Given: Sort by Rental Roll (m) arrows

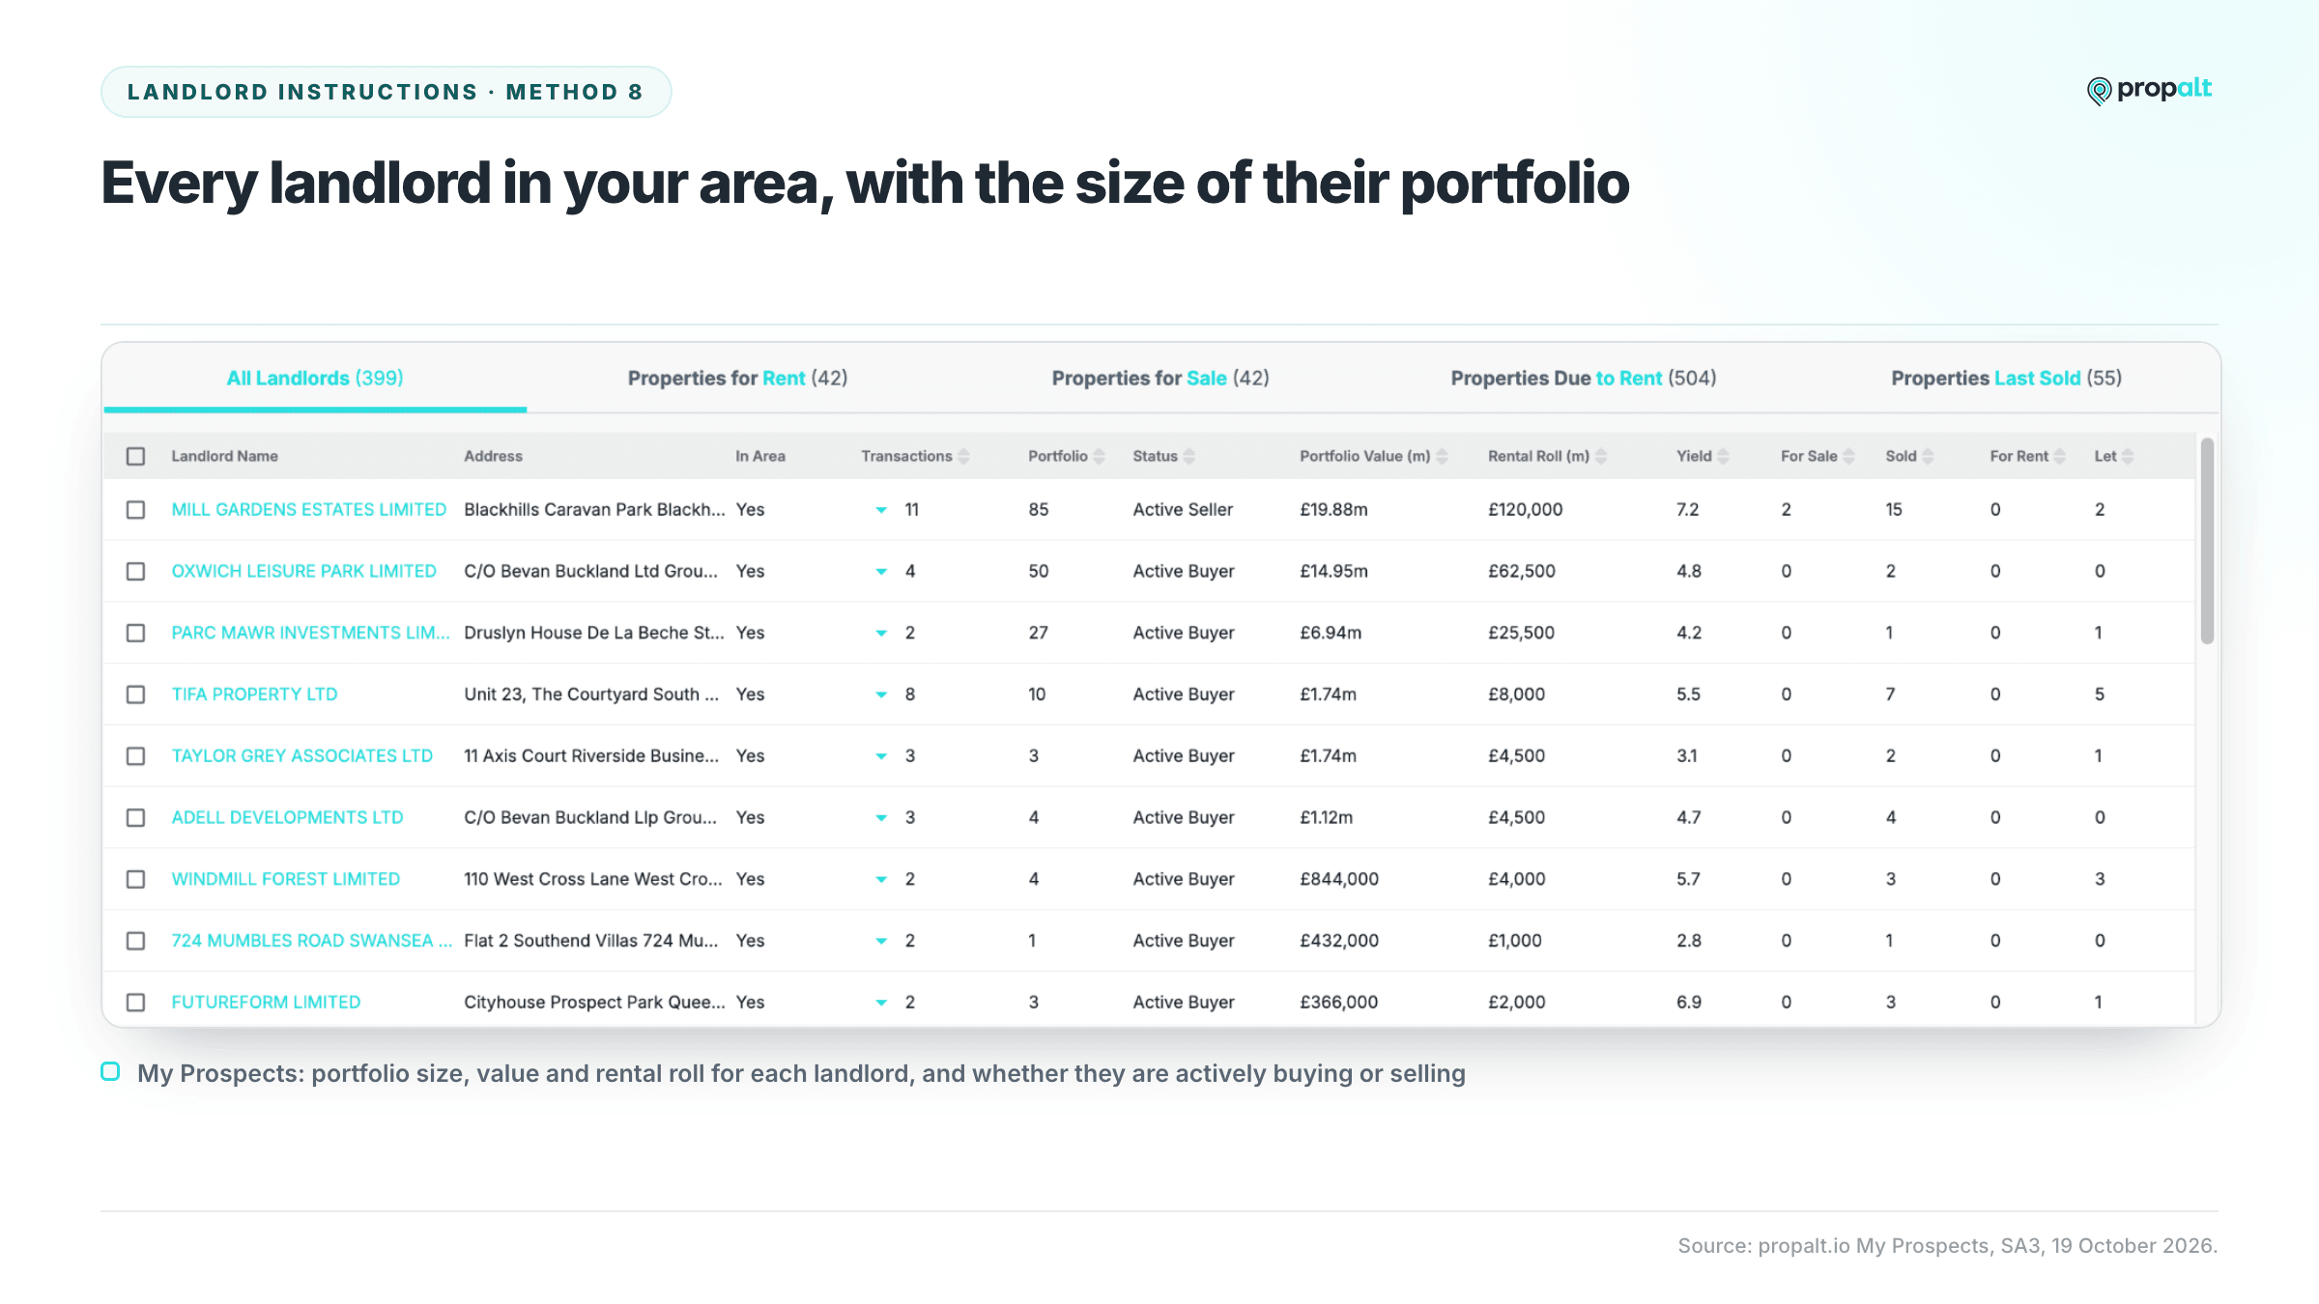Looking at the screenshot, I should coord(1601,456).
